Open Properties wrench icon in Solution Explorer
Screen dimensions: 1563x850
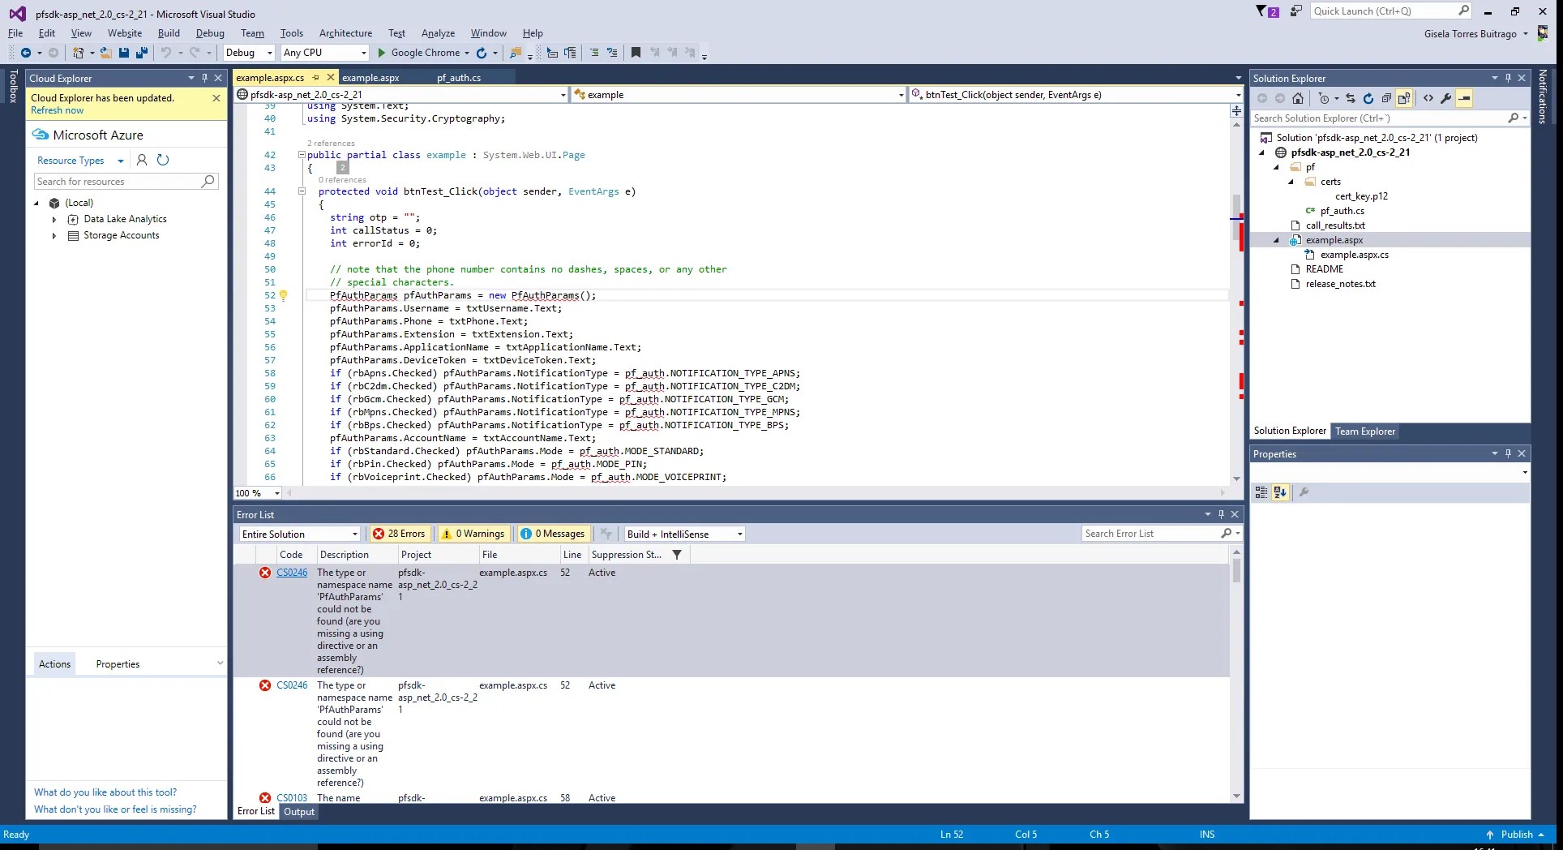(1446, 98)
